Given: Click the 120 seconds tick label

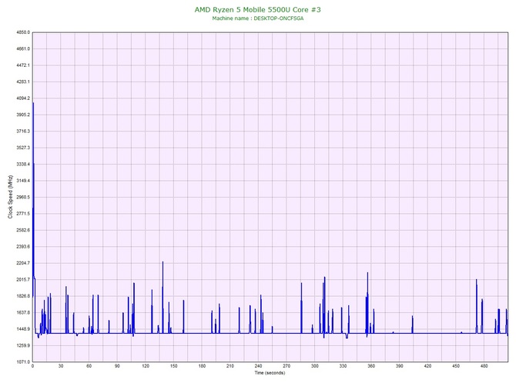Looking at the screenshot, I should (x=146, y=366).
